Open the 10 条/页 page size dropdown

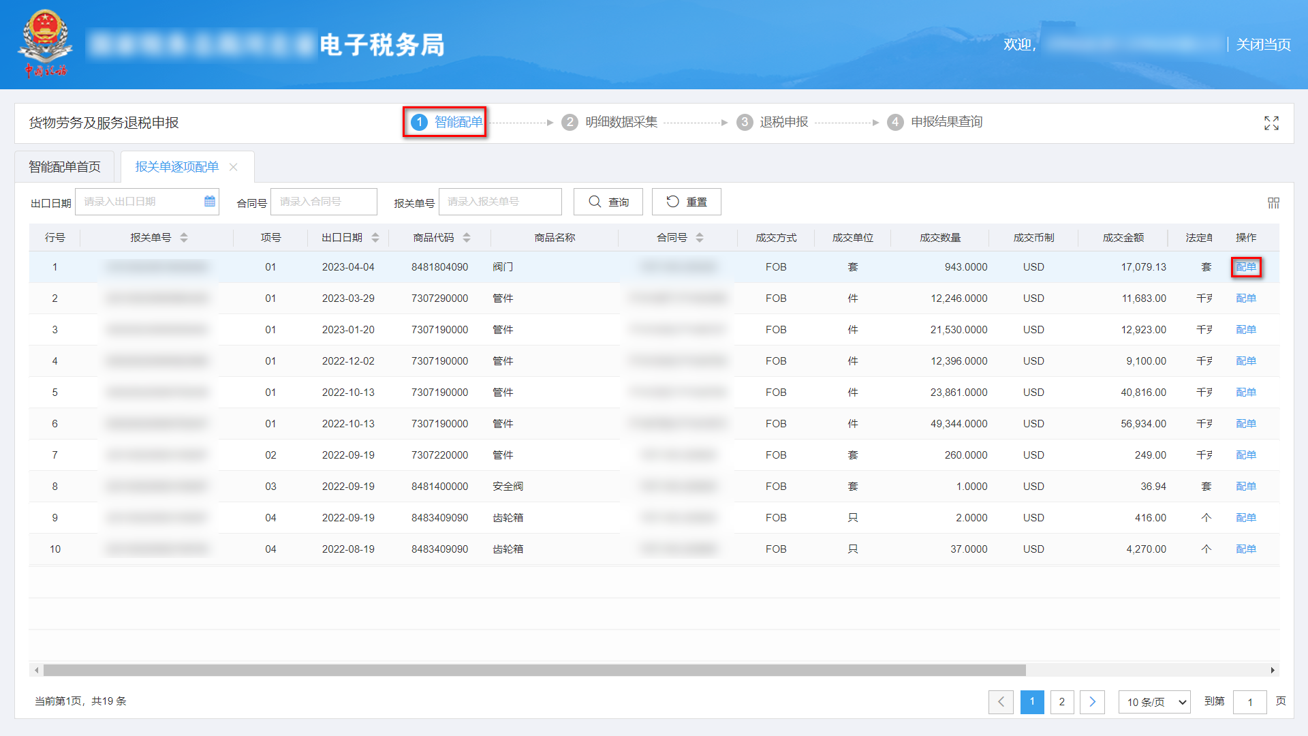click(x=1154, y=701)
